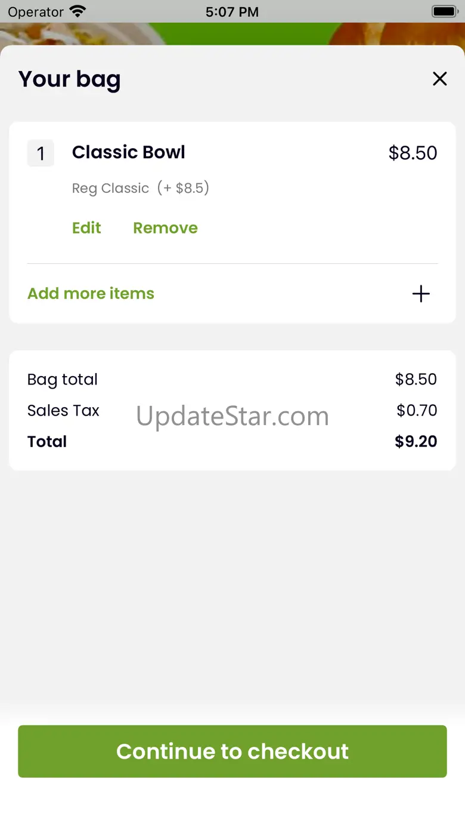Tap the $9.20 total amount
This screenshot has height=828, width=465.
click(416, 442)
